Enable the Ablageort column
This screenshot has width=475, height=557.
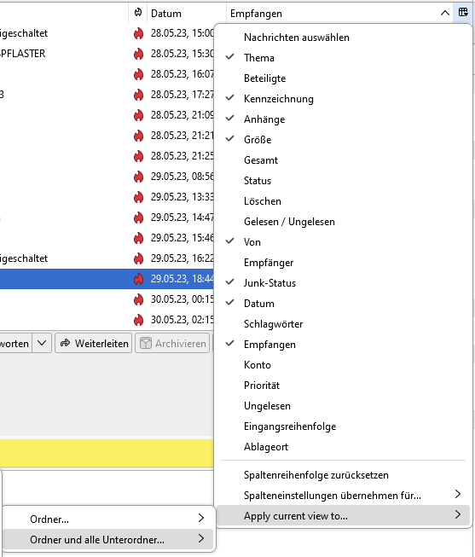pyautogui.click(x=343, y=447)
